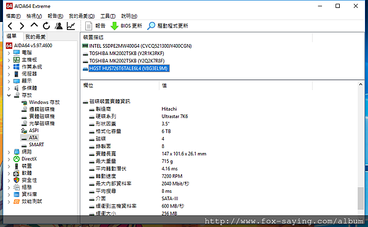Click the report page toolbar button
The image size is (368, 227).
point(95,26)
